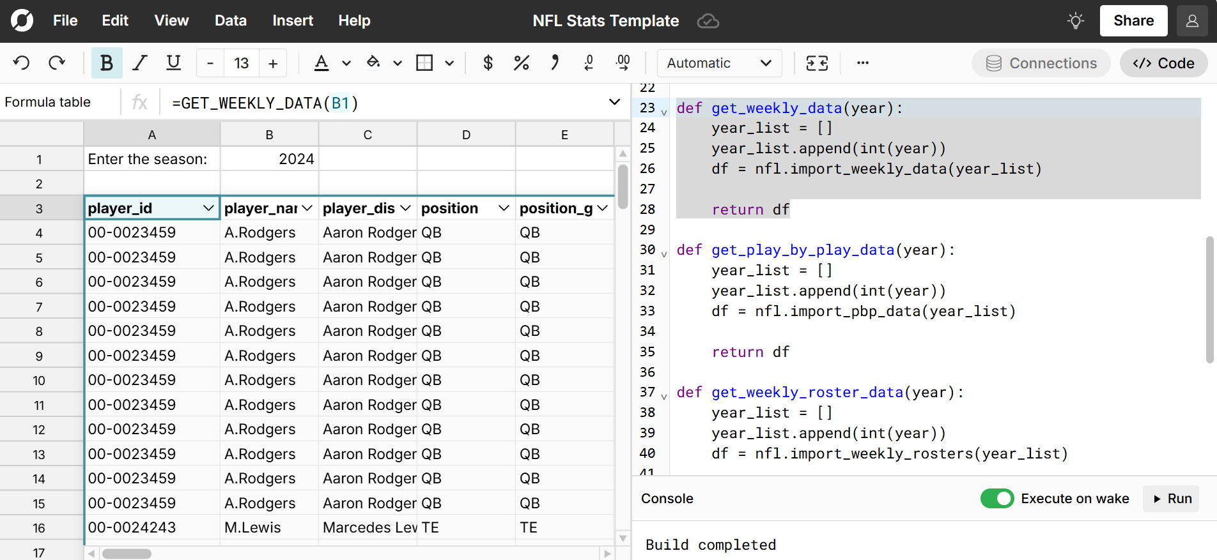Open the fill color picker

pos(373,63)
